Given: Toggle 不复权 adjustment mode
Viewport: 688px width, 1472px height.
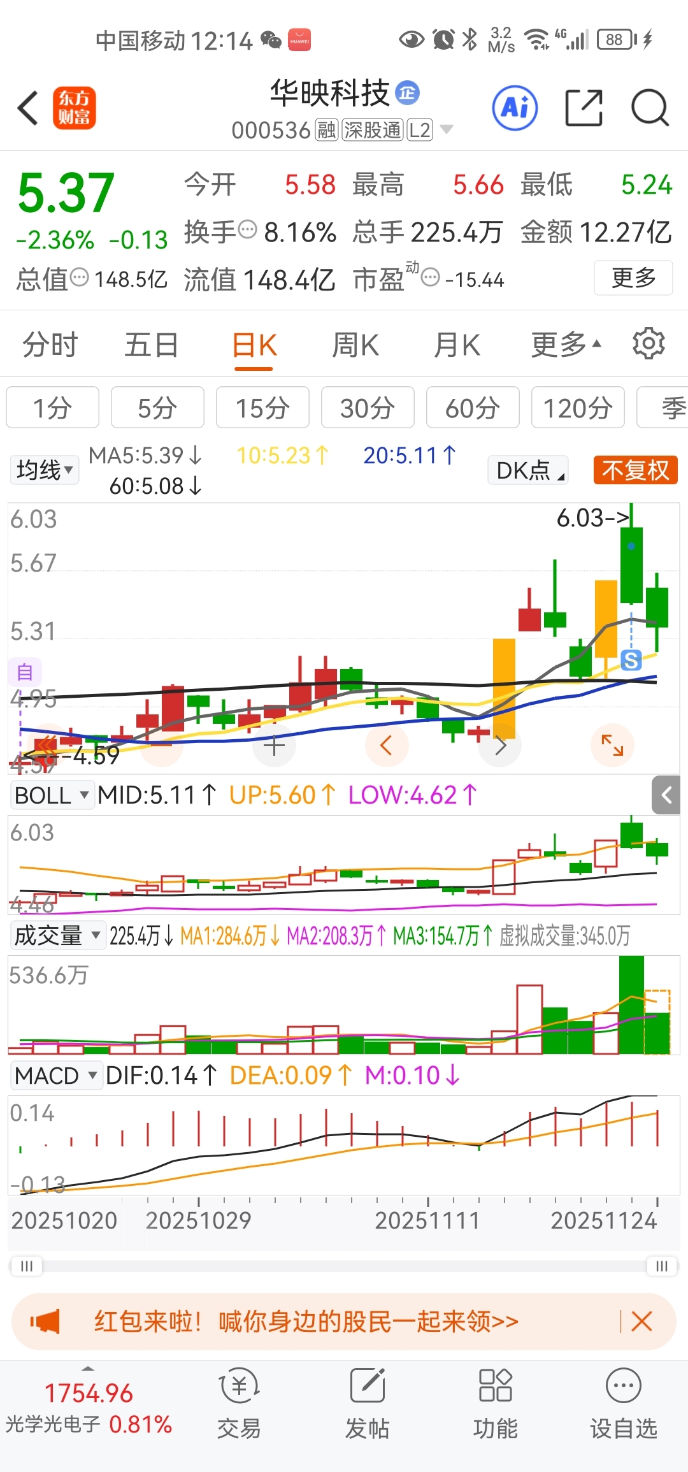Looking at the screenshot, I should [x=635, y=470].
